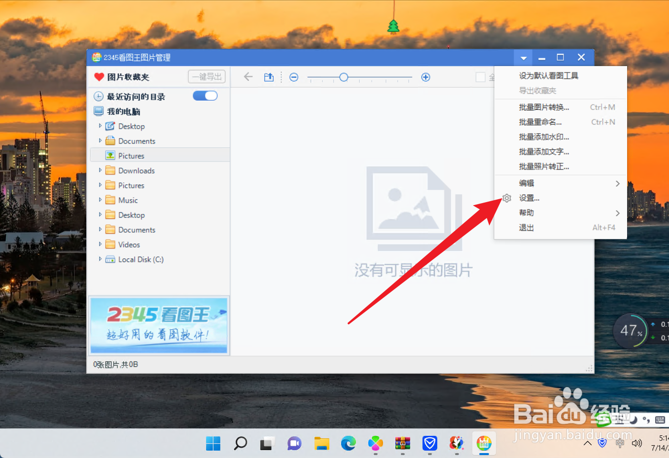Click the 我的电脑 tree heading
Screen dimensions: 669x458
click(x=123, y=111)
